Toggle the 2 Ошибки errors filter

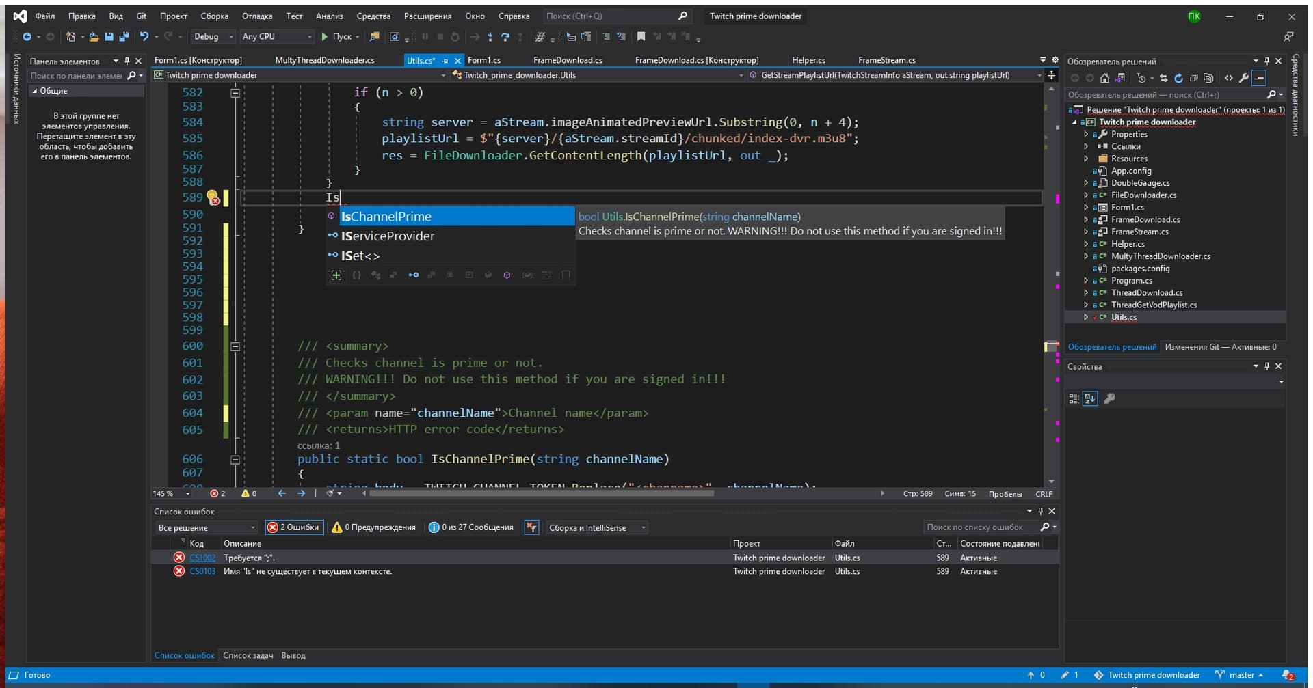[x=294, y=527]
